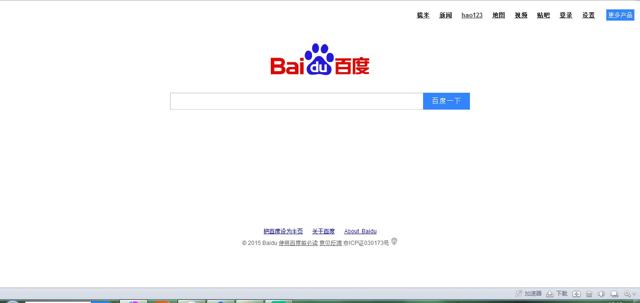
Task: Click inside the Baidu search box
Action: click(295, 101)
